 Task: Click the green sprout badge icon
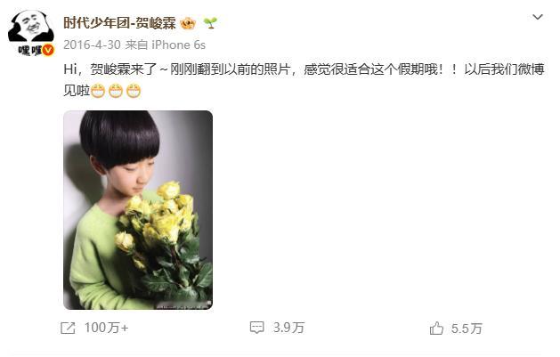coord(210,23)
